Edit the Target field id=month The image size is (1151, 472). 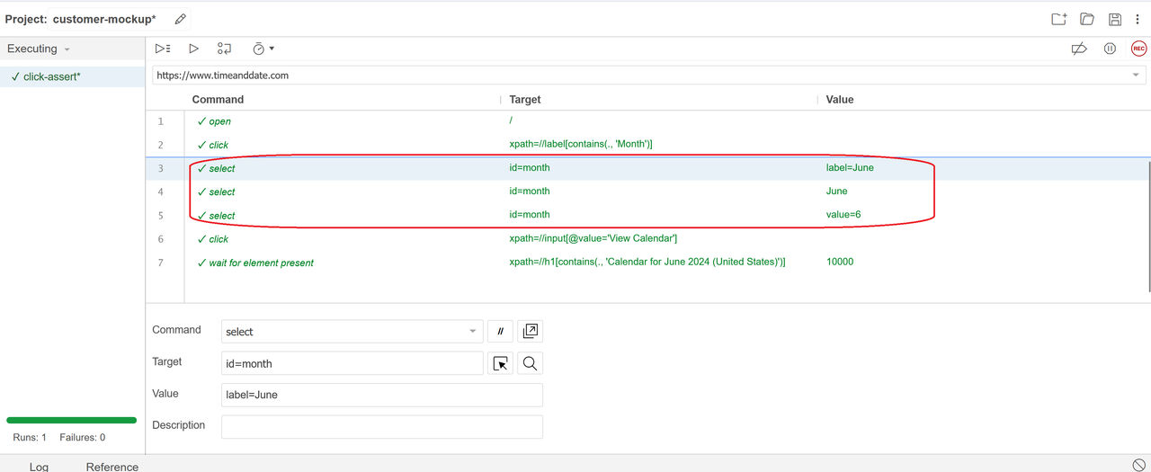point(352,363)
